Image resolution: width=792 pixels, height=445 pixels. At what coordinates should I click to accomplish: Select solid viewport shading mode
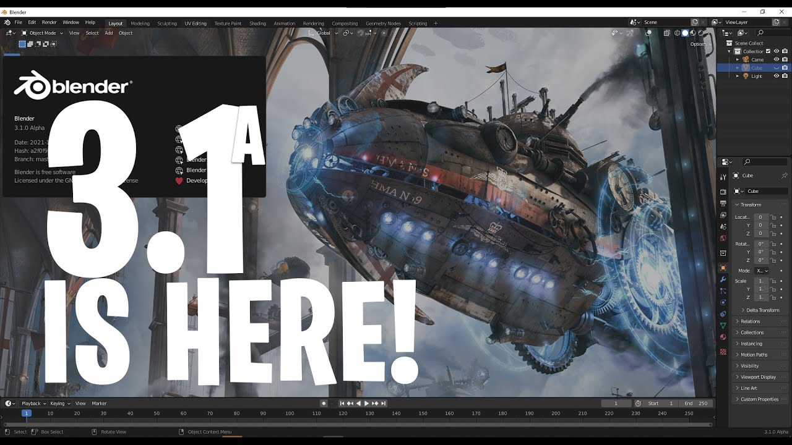tap(685, 33)
